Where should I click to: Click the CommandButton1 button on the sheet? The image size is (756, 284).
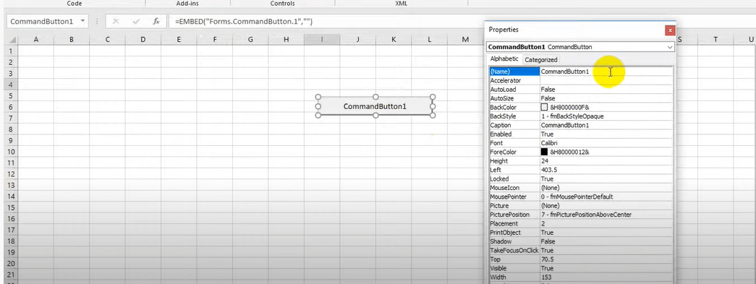375,106
